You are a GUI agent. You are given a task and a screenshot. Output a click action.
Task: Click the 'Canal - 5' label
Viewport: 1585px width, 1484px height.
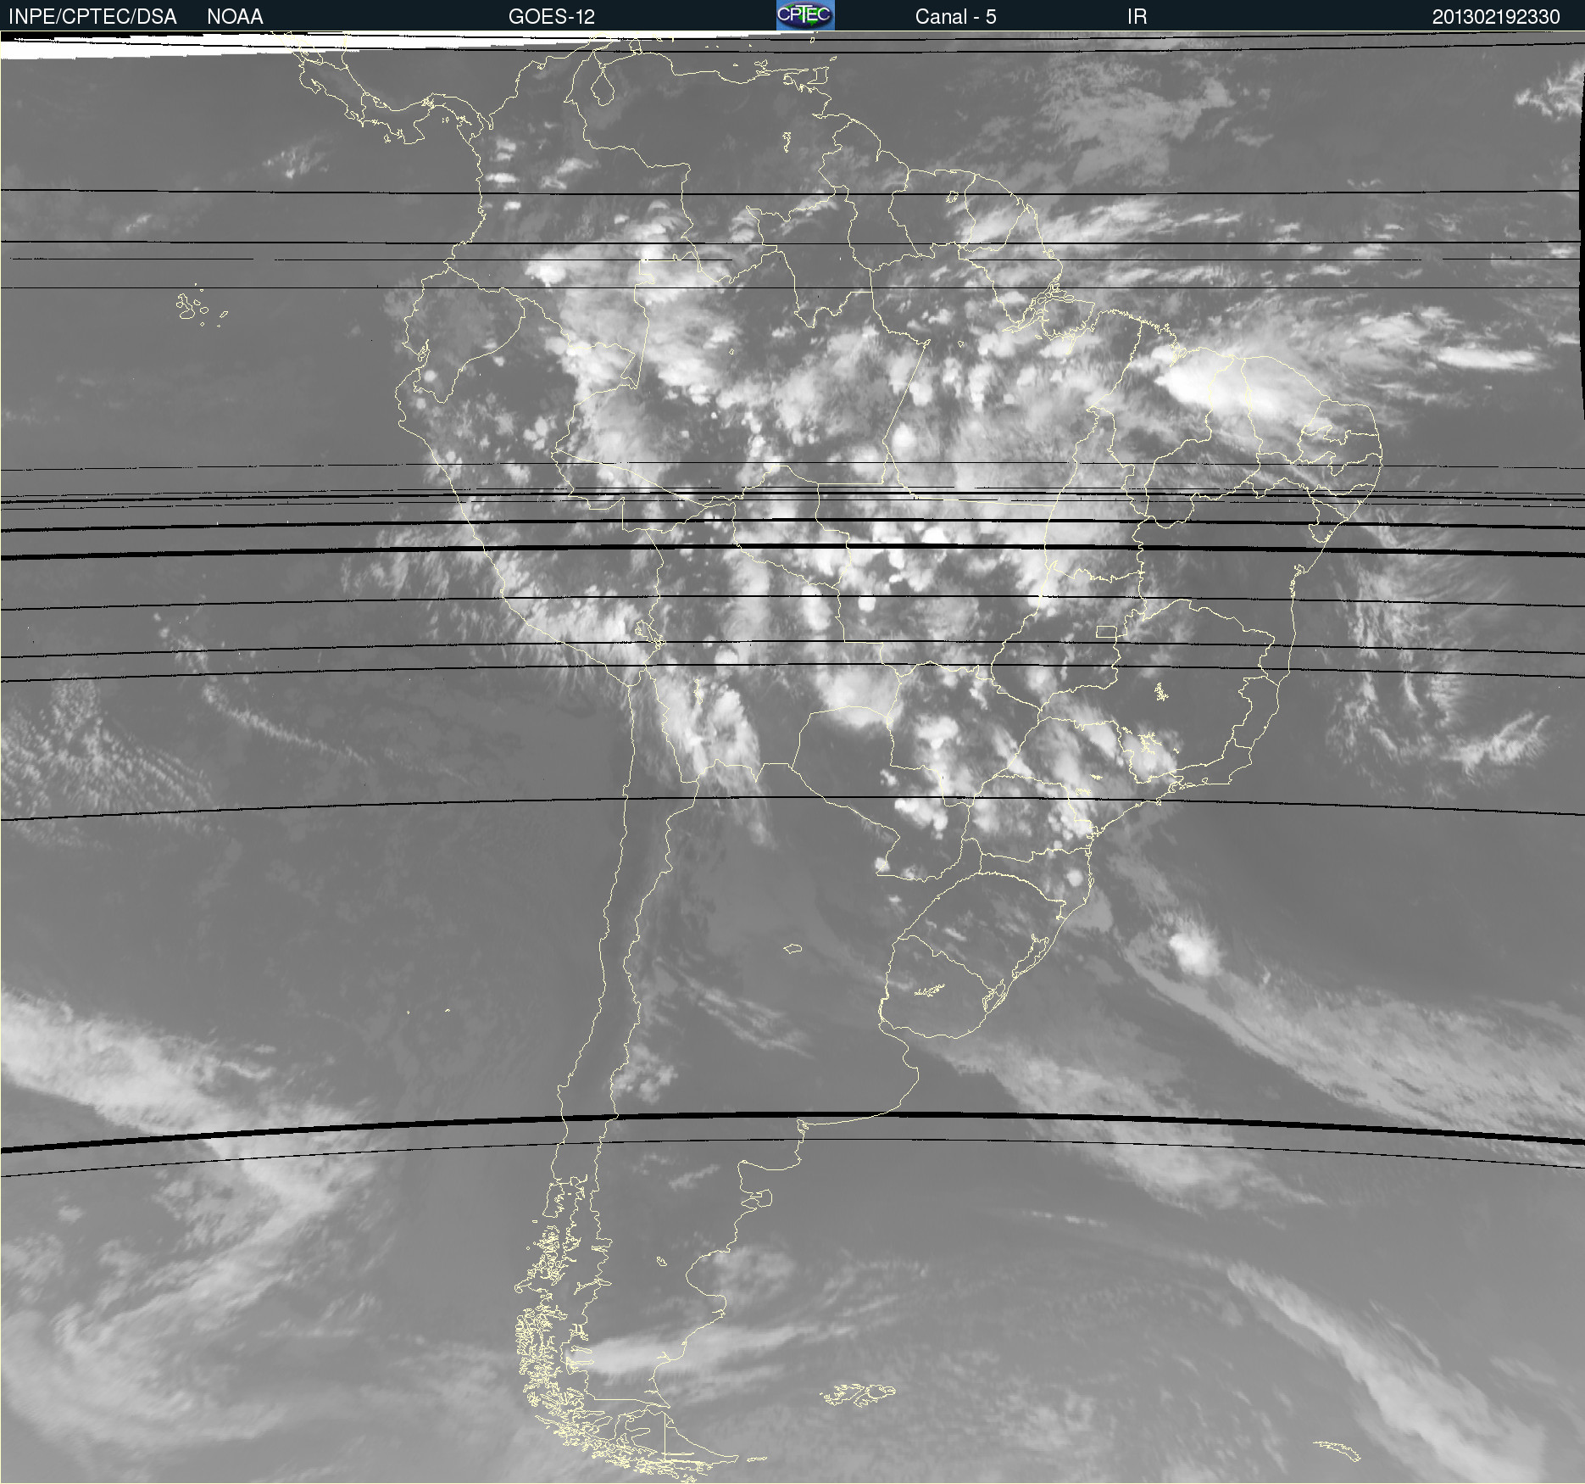tap(955, 17)
